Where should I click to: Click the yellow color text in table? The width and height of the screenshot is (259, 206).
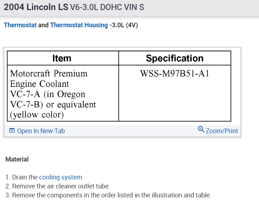pos(37,115)
